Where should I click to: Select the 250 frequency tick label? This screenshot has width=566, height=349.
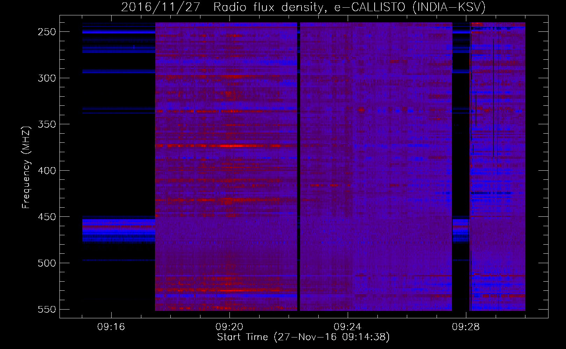[x=47, y=32]
